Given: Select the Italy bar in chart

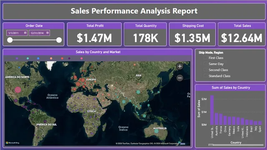Looking at the screenshot, I should click(x=256, y=123).
